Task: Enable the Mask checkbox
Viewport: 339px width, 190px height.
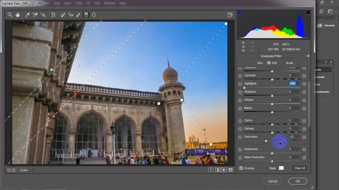Action: tap(266, 168)
